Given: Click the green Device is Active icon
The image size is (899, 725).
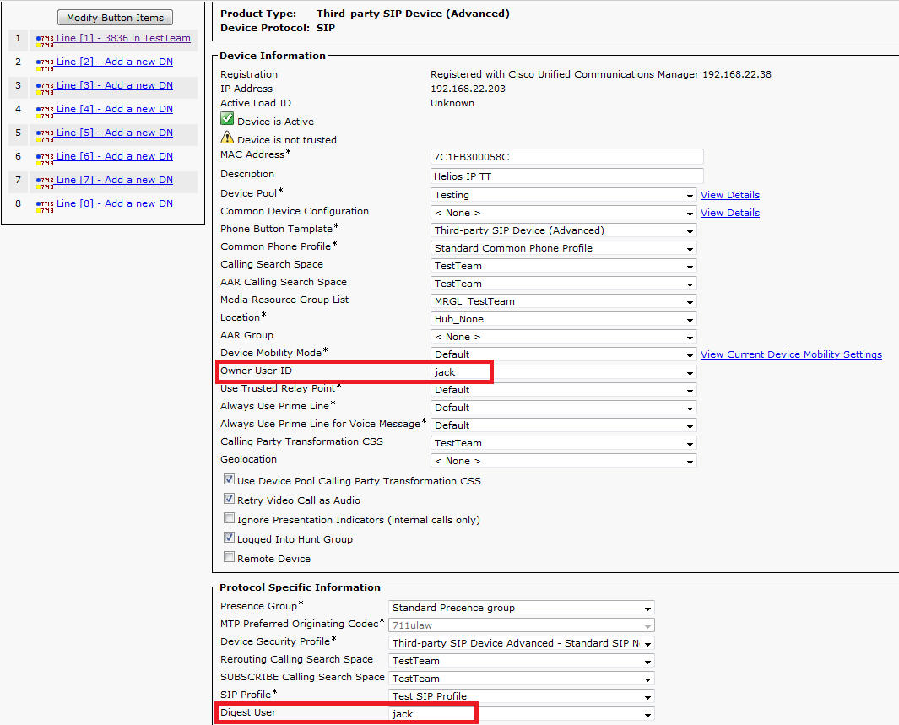Looking at the screenshot, I should (x=227, y=120).
